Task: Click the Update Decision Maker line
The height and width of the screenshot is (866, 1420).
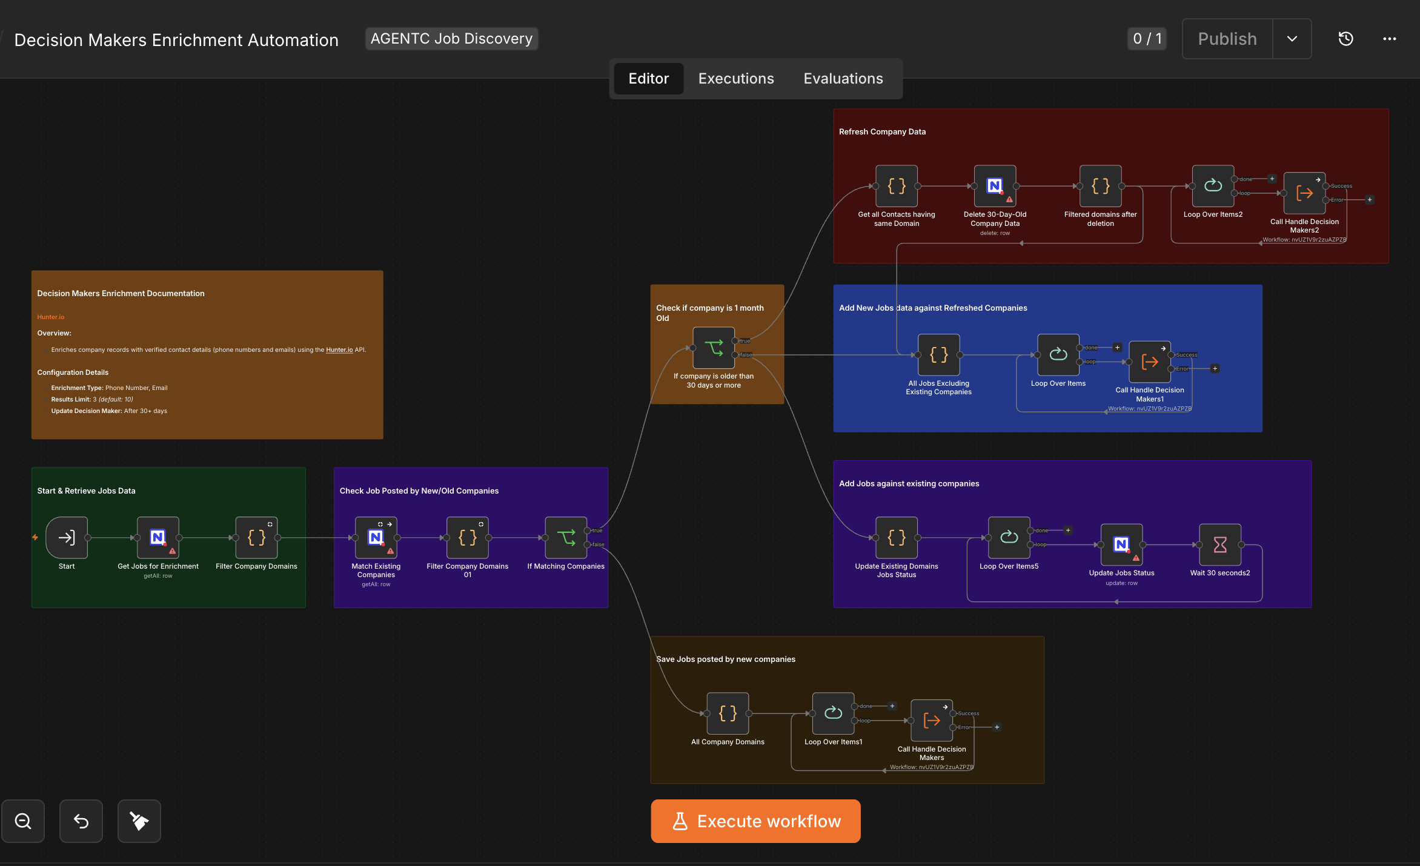Action: tap(109, 411)
